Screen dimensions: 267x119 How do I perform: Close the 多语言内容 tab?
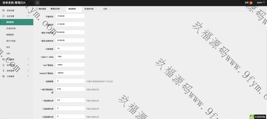tap(96, 9)
